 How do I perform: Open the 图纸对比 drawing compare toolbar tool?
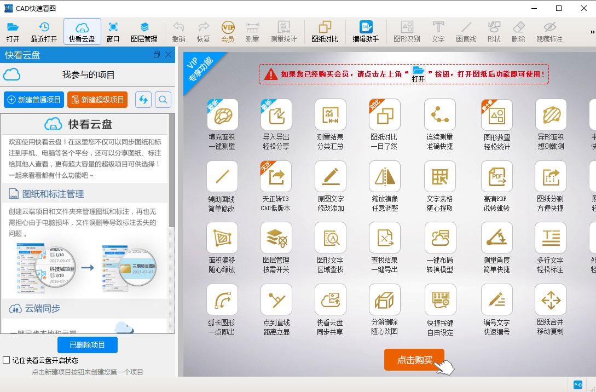point(325,32)
